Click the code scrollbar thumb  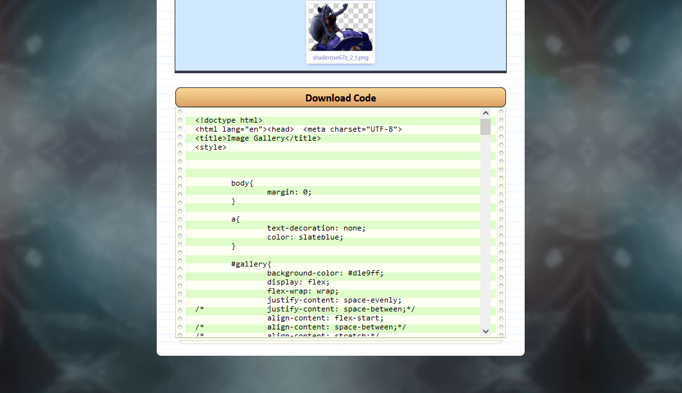point(485,127)
